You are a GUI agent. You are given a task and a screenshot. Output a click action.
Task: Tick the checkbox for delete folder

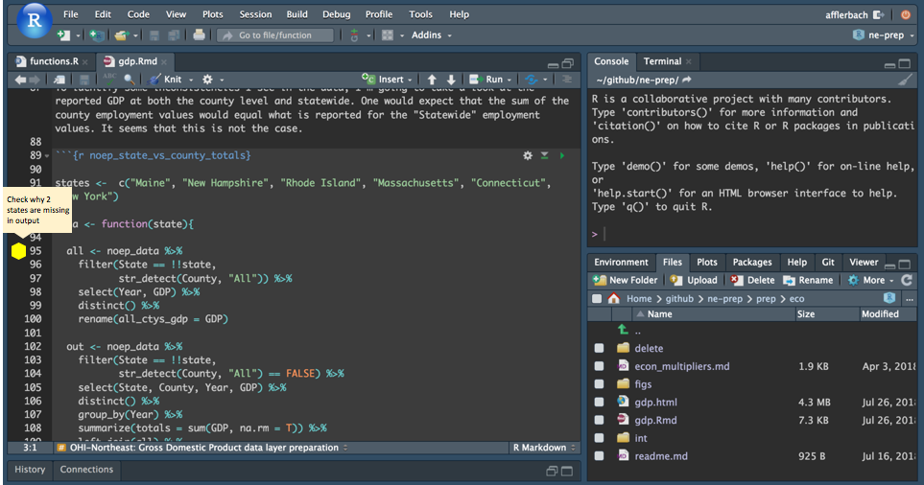(599, 348)
